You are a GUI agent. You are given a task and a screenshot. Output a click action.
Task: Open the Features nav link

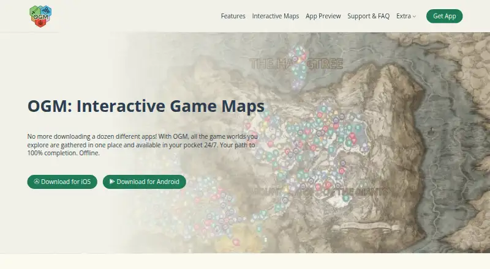pos(233,17)
